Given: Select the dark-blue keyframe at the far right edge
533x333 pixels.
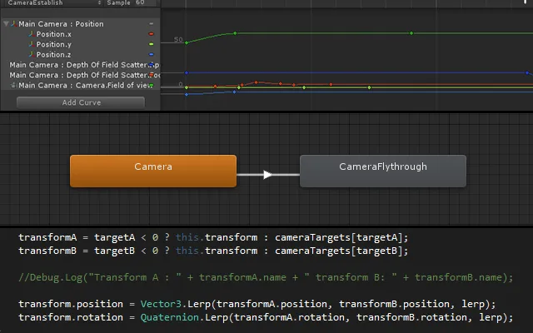Looking at the screenshot, I should coord(527,72).
